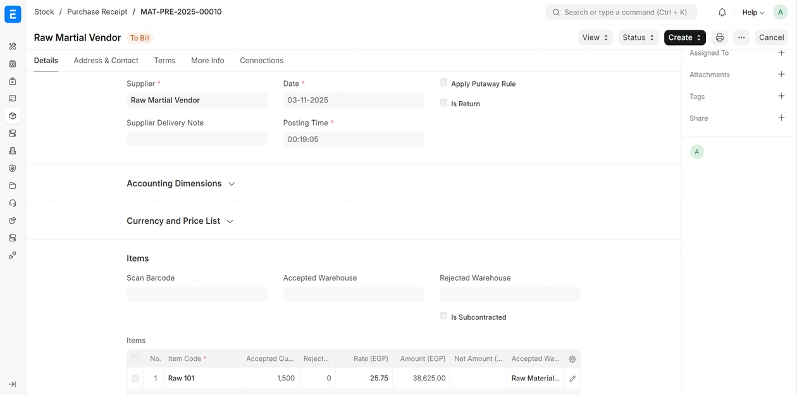Click the pencil edit icon on Raw 101 row
Viewport: 797px width, 395px height.
click(x=572, y=379)
